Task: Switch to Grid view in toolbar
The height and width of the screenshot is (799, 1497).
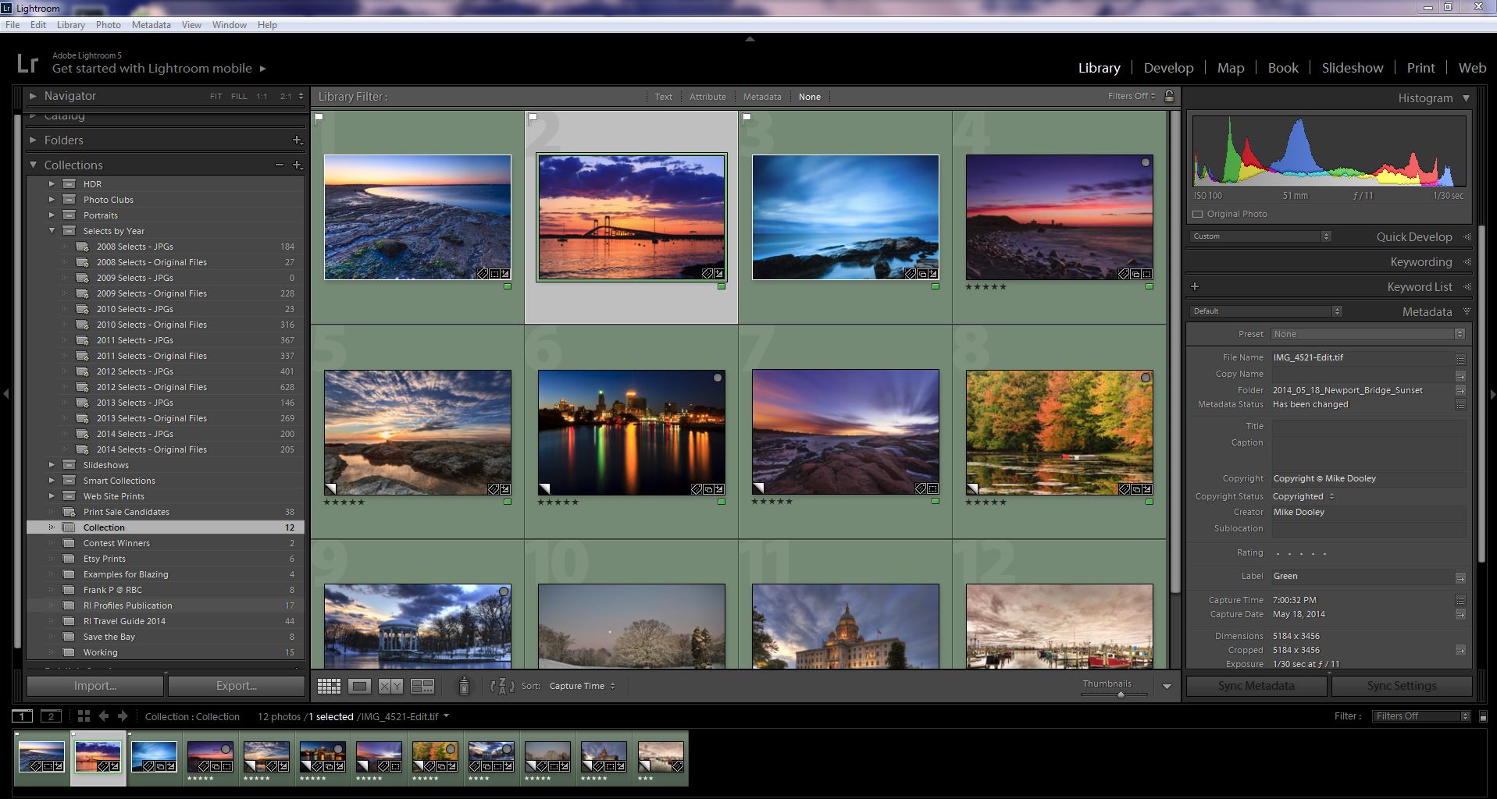Action: 329,686
